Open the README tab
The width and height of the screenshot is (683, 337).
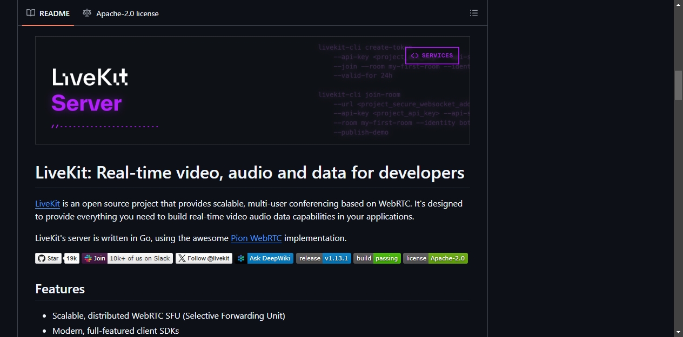(48, 13)
